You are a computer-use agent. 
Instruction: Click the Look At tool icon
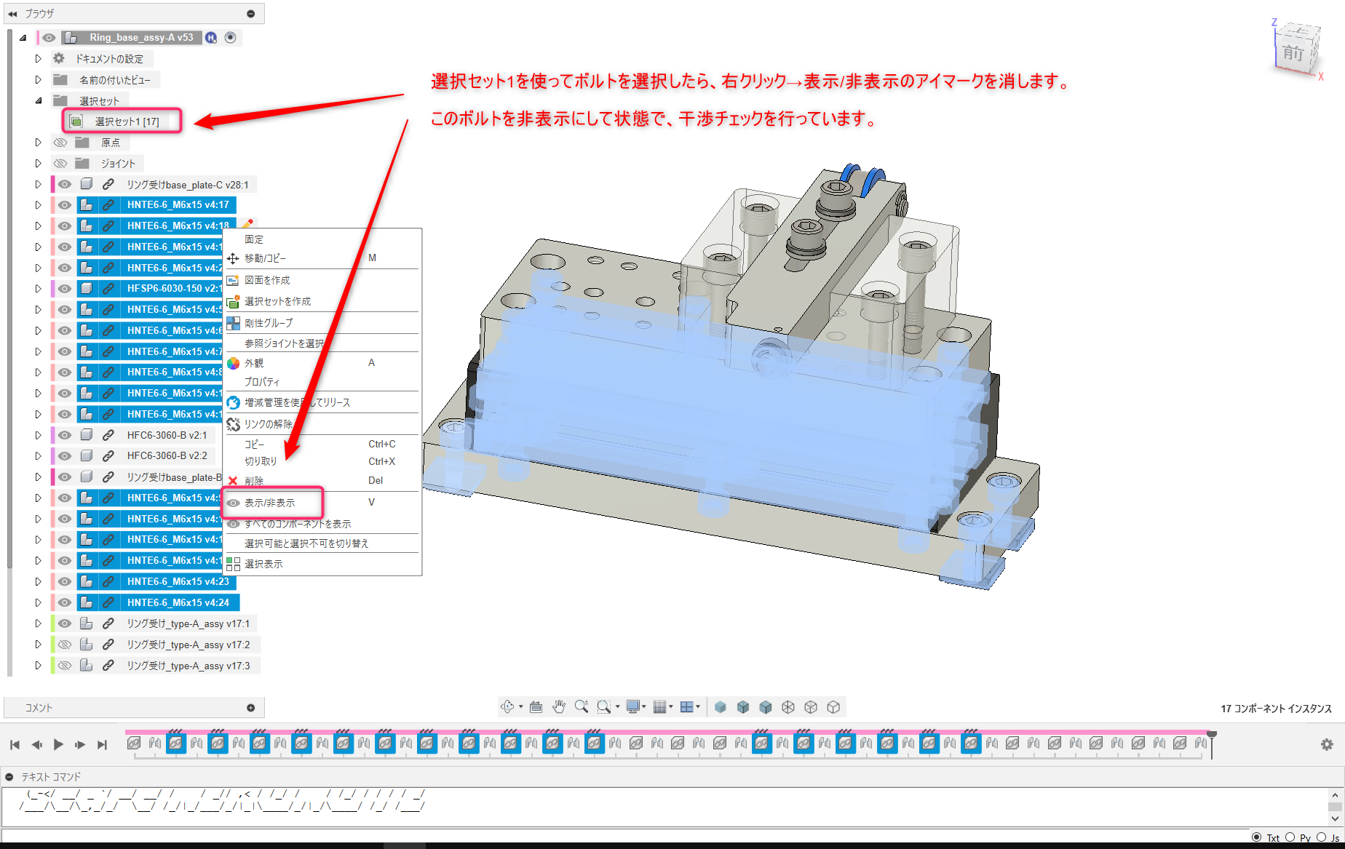(x=536, y=706)
